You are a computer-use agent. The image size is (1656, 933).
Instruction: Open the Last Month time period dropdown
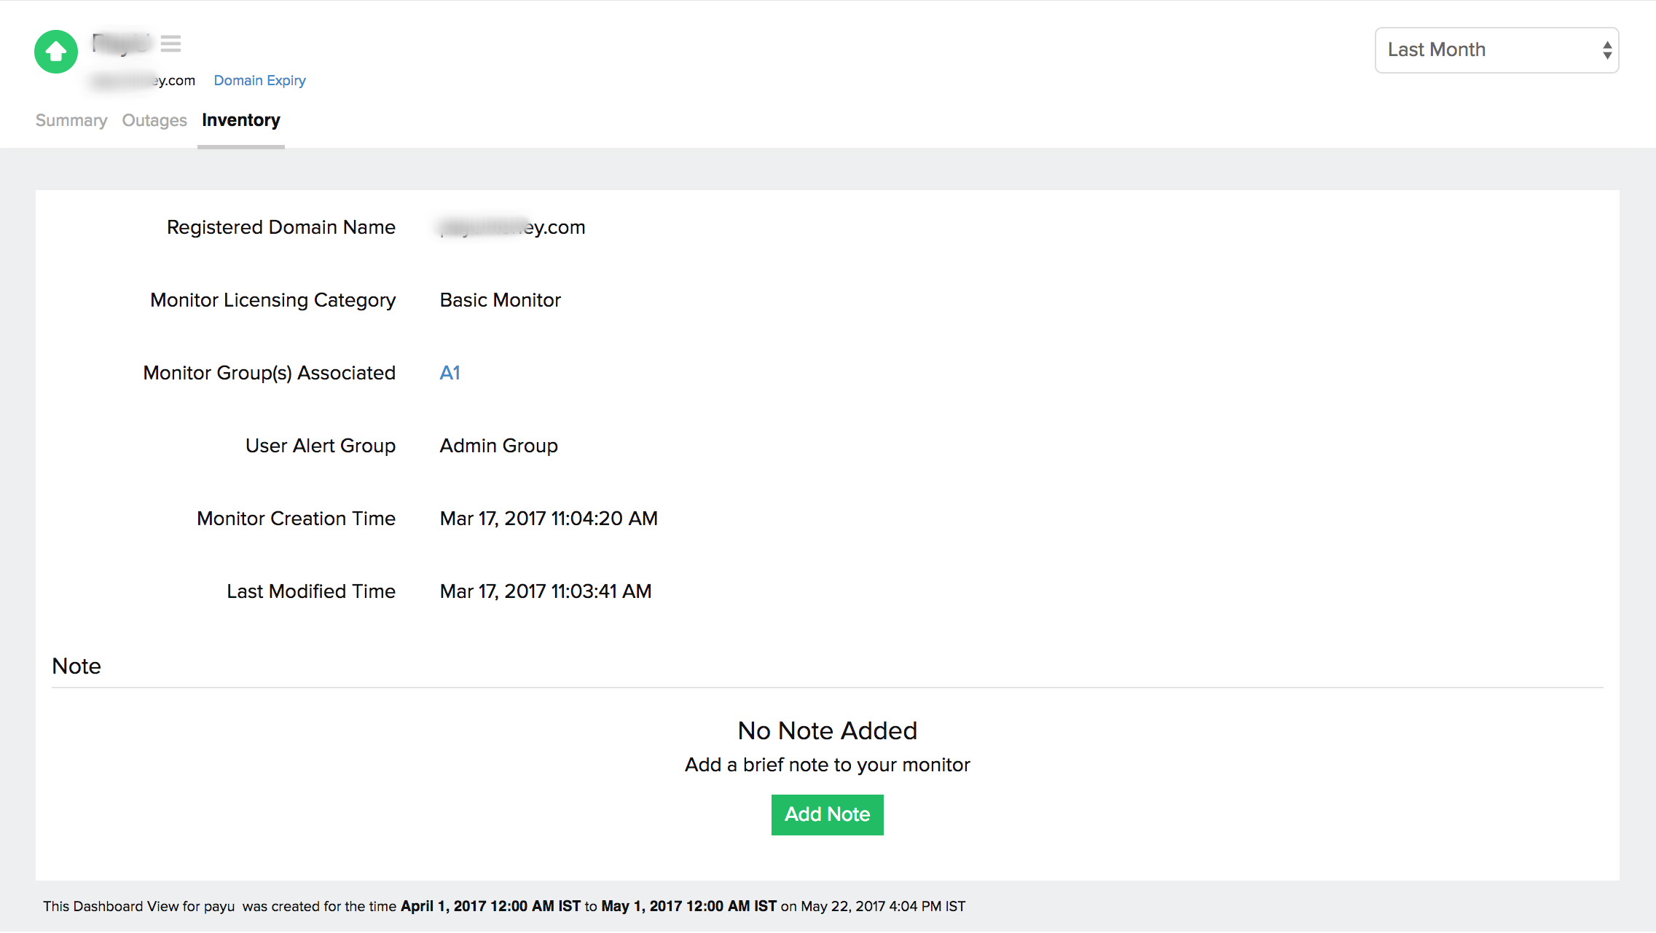tap(1496, 50)
